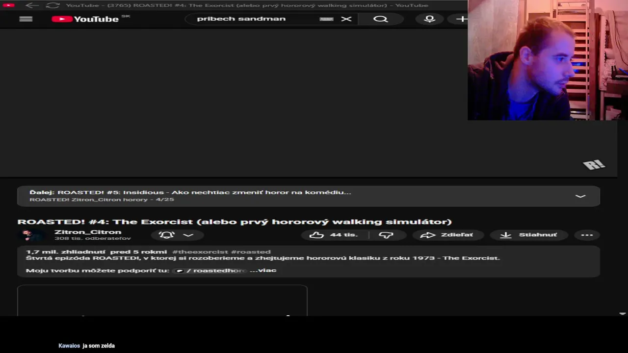This screenshot has height=353, width=628.
Task: Open the Zitron_Citron channel name link
Action: [x=88, y=232]
